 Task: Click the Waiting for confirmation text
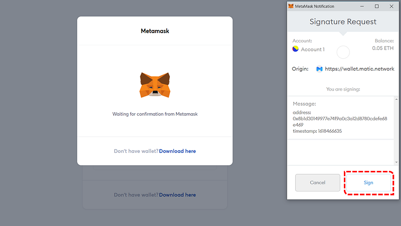(155, 114)
